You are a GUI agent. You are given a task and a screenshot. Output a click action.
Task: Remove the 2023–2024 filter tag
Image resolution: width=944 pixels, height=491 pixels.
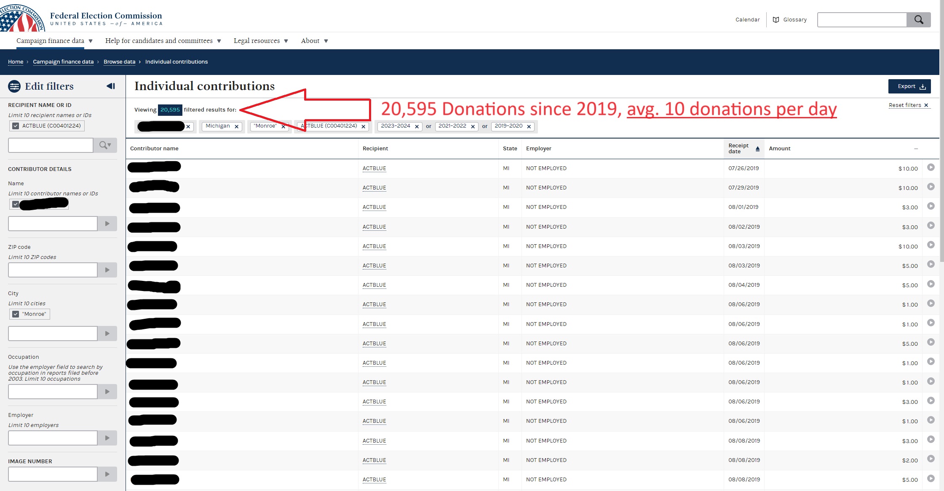tap(417, 127)
